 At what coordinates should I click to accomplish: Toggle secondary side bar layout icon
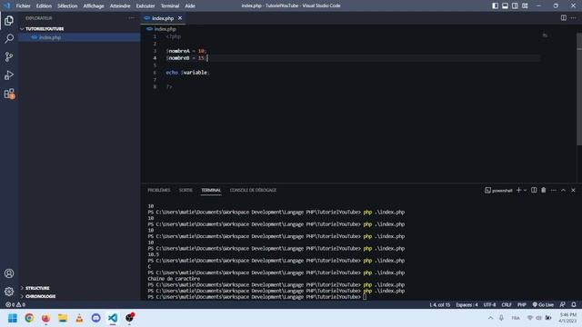pos(515,5)
